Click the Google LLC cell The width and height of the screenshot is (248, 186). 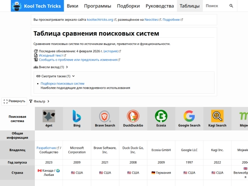click(189, 150)
